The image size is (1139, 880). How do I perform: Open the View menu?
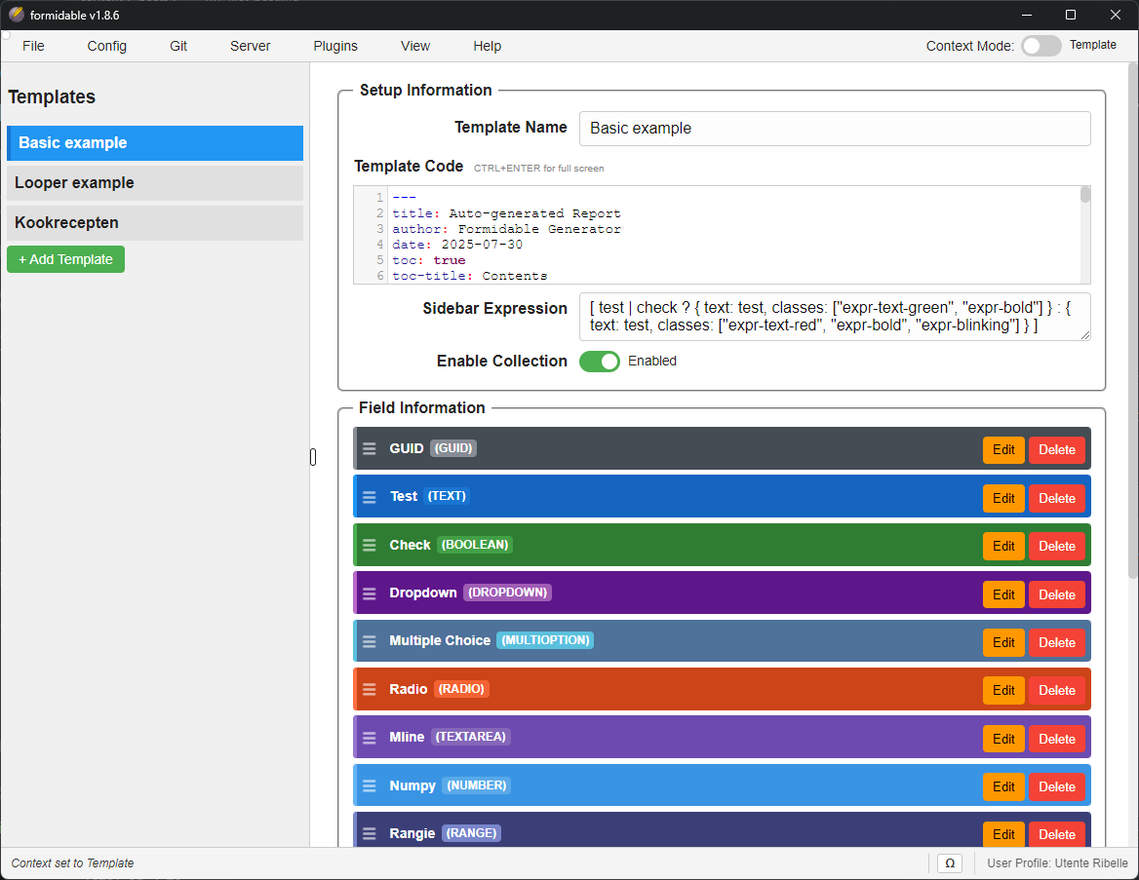point(415,46)
